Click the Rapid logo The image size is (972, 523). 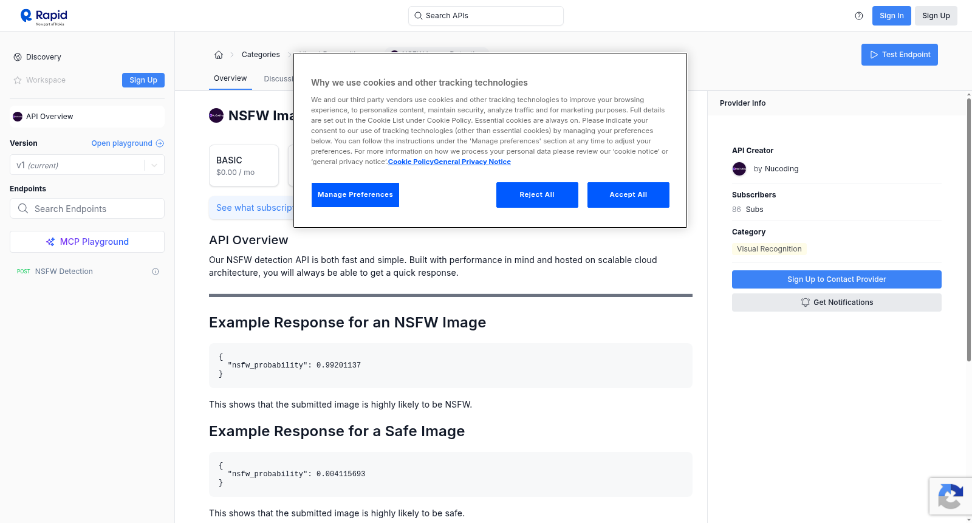point(44,16)
